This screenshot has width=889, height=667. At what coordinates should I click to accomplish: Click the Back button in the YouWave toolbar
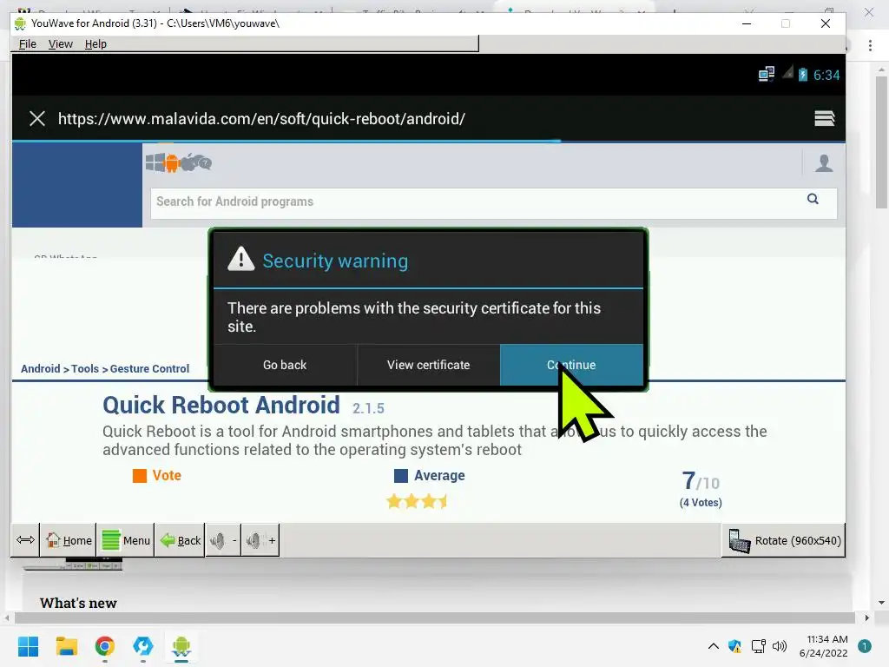tap(181, 540)
